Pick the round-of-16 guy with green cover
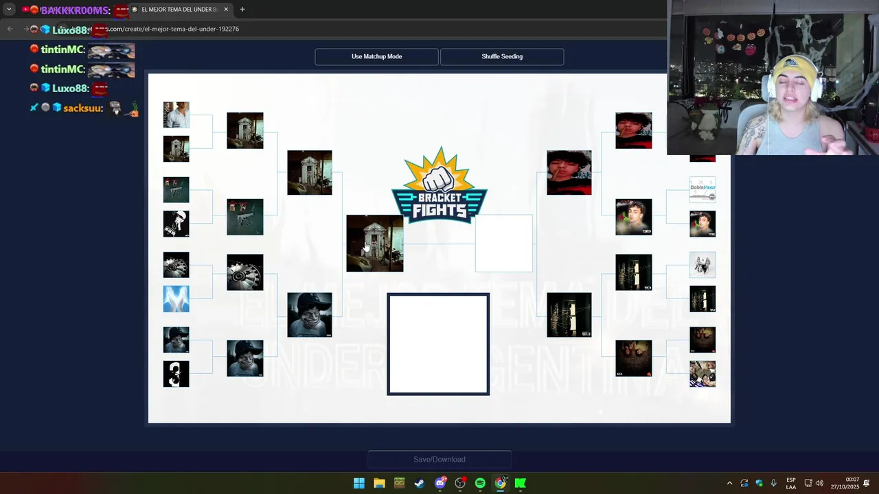Viewport: 879px width, 494px height. click(703, 224)
